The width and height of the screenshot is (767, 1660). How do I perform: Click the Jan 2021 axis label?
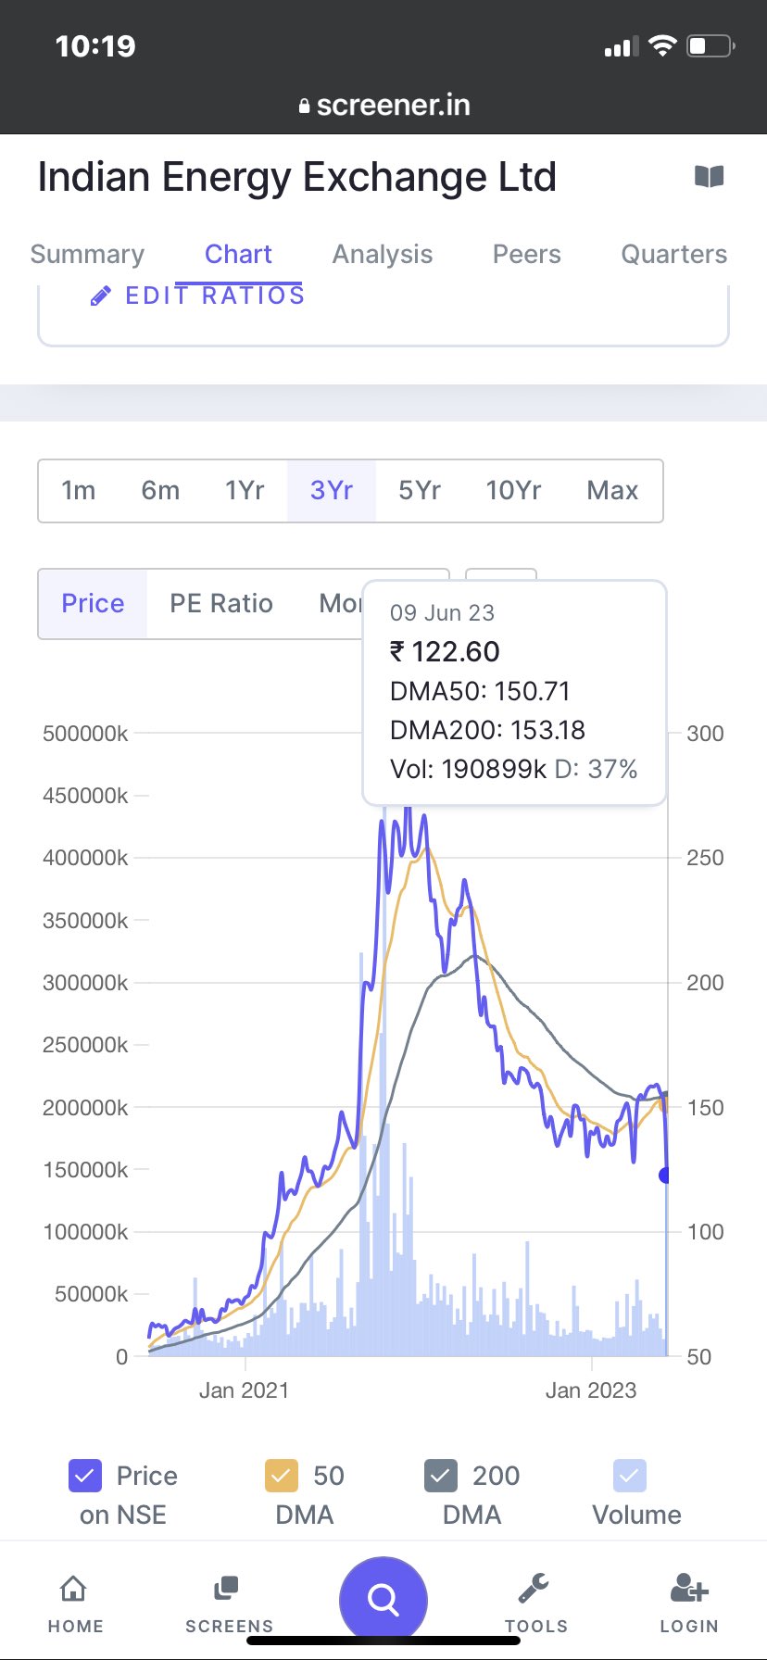244,1390
